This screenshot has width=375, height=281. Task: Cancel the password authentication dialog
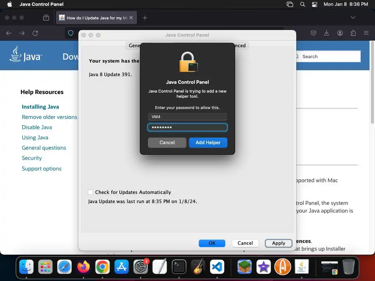coord(167,142)
